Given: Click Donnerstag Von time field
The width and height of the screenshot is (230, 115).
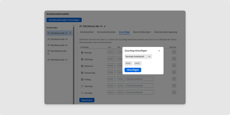Looking at the screenshot, I should tap(111, 72).
